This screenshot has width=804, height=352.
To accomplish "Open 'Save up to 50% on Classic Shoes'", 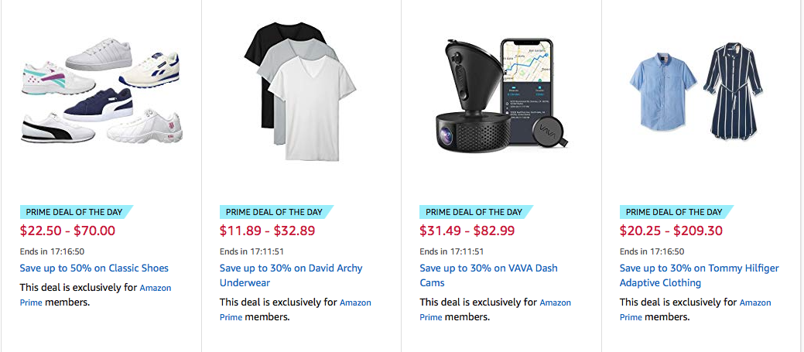I will 94,268.
